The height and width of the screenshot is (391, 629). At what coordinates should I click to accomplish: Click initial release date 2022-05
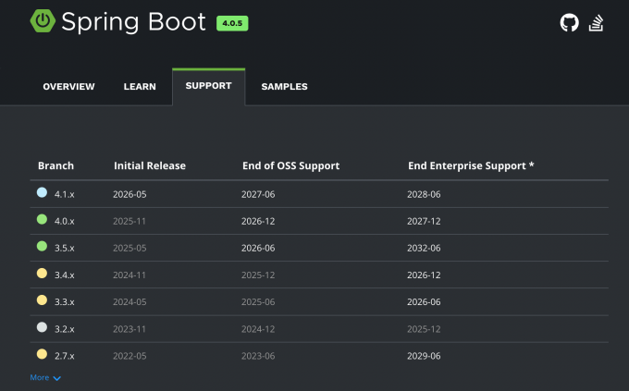coord(129,356)
